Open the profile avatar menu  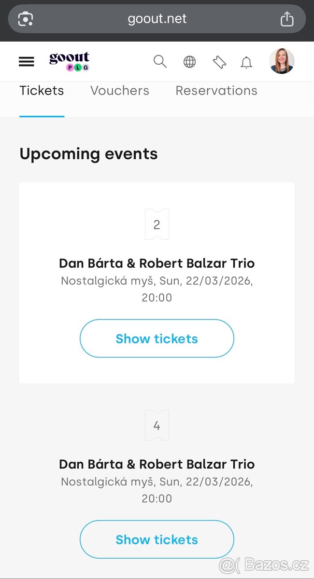tap(282, 61)
